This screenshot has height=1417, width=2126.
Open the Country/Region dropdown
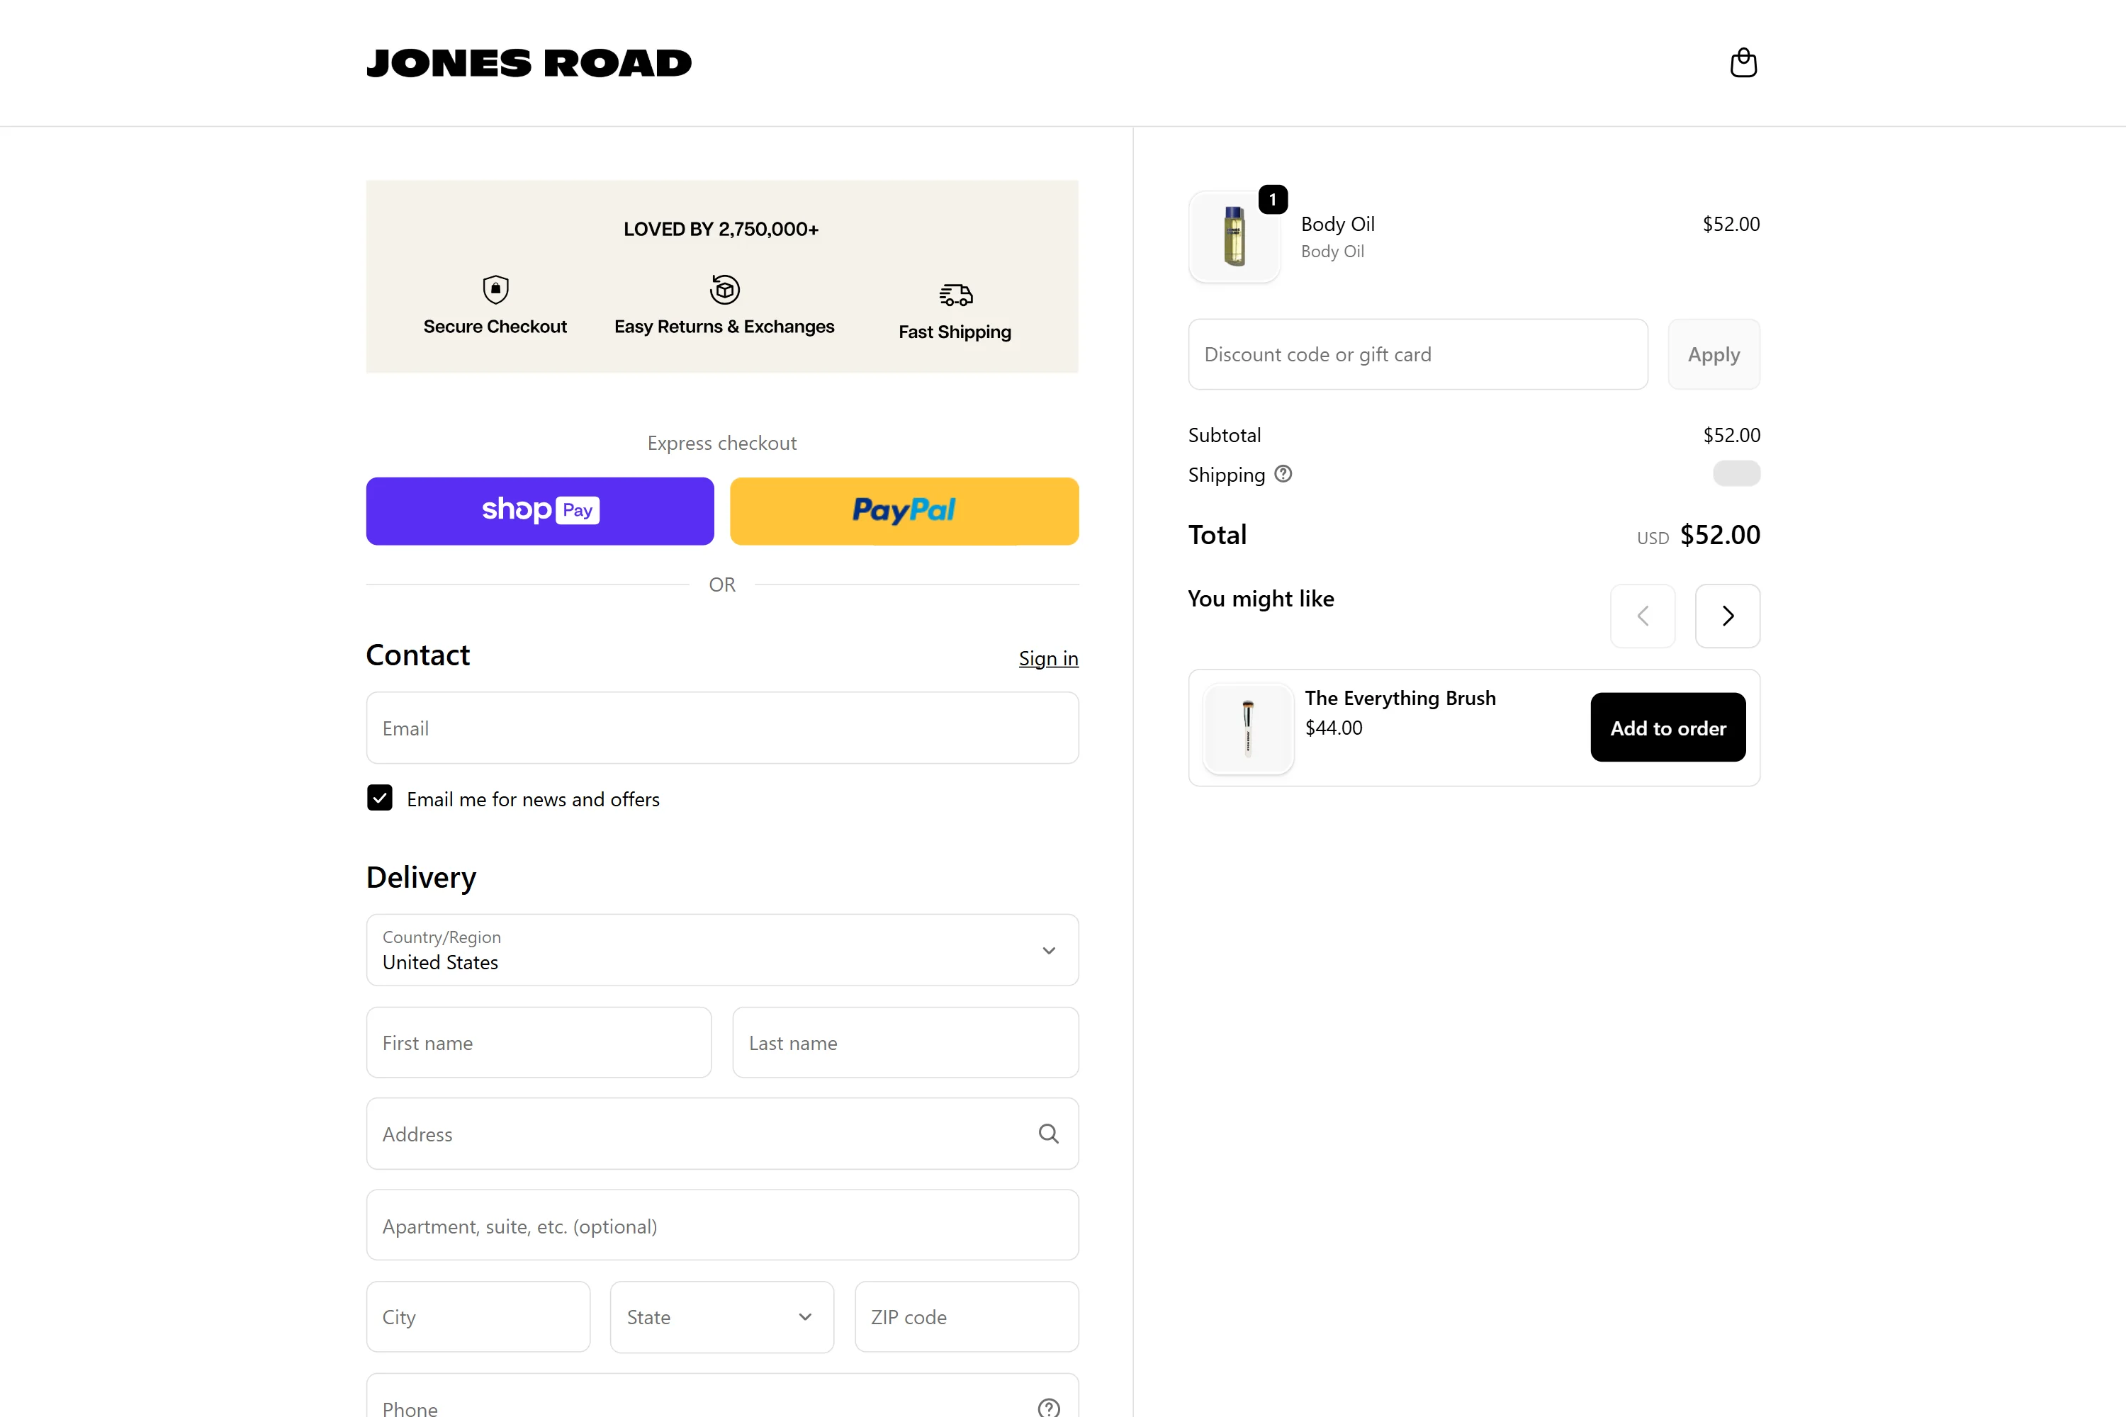(721, 950)
